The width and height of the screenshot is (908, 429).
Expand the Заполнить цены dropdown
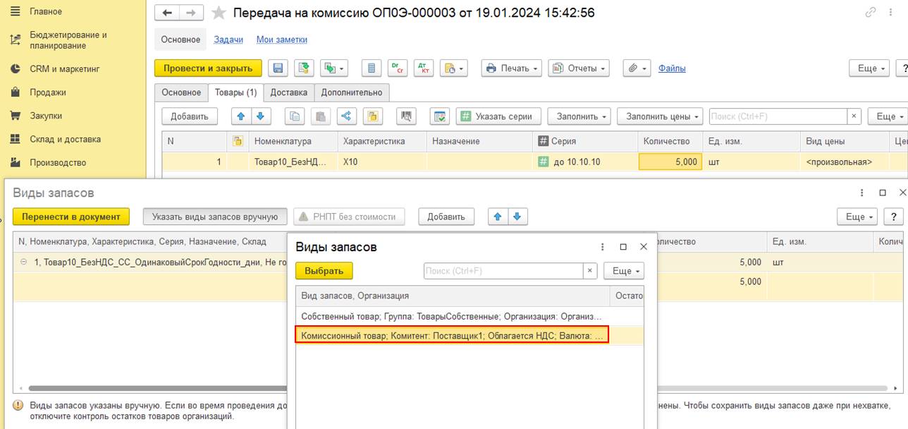click(661, 116)
